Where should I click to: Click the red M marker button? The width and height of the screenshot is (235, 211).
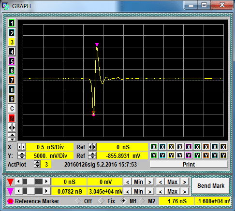click(x=12, y=118)
